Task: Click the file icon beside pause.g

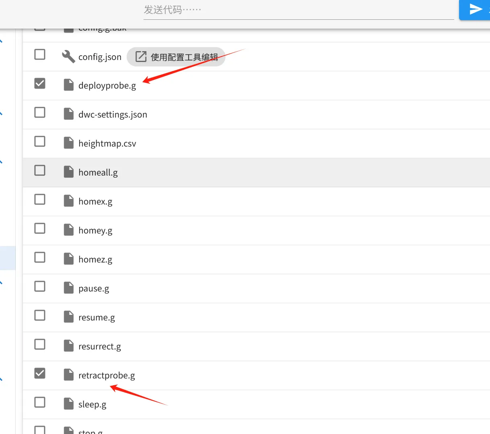Action: [69, 288]
